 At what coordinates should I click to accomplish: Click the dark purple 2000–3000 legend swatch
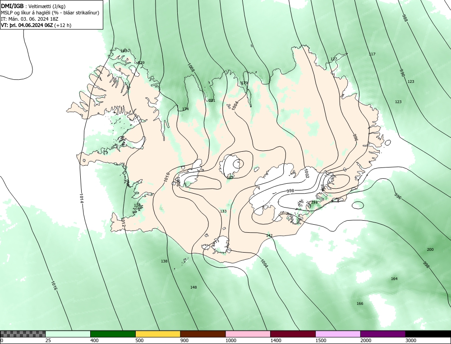point(383,334)
